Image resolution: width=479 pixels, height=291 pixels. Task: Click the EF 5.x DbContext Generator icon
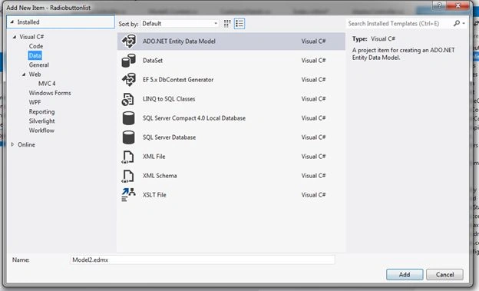(129, 80)
